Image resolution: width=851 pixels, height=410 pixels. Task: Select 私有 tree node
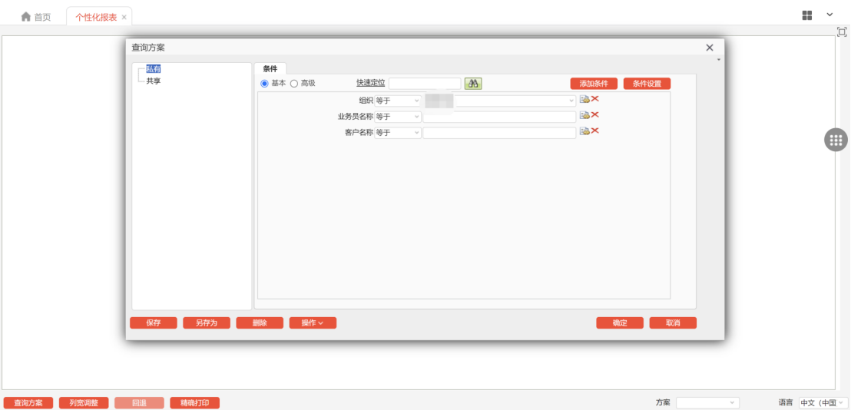(154, 69)
